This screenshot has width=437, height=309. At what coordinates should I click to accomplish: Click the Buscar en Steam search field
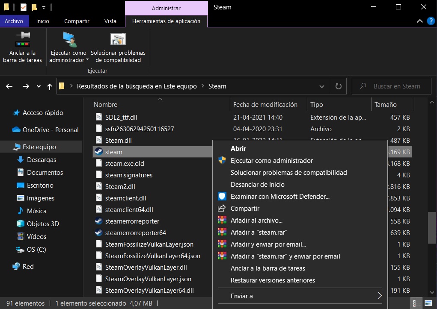[396, 86]
